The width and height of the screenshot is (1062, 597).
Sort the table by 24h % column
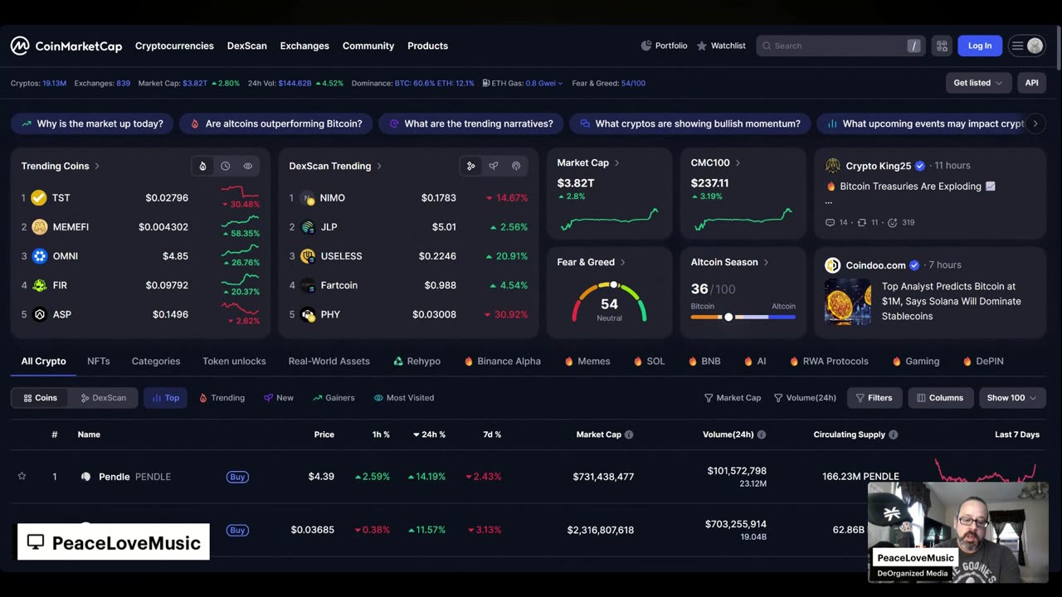point(429,434)
